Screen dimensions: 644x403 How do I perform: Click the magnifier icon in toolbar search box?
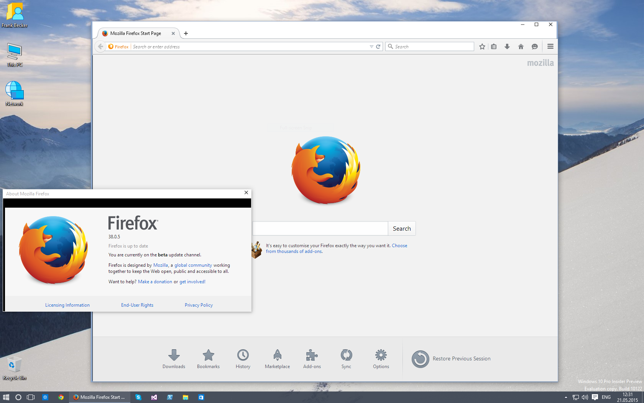click(391, 46)
